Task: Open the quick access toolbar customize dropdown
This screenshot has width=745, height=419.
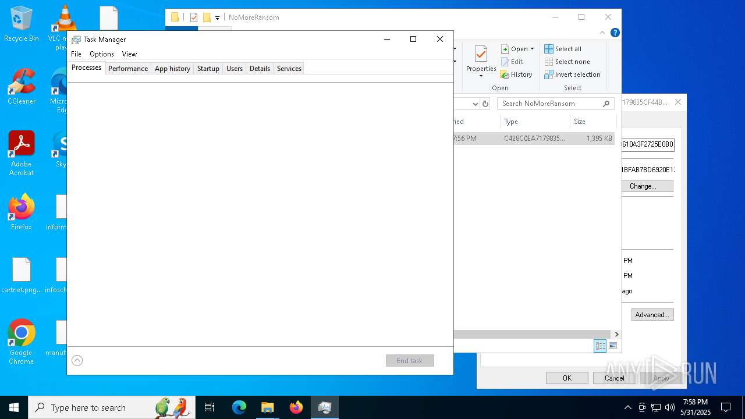Action: 217,17
